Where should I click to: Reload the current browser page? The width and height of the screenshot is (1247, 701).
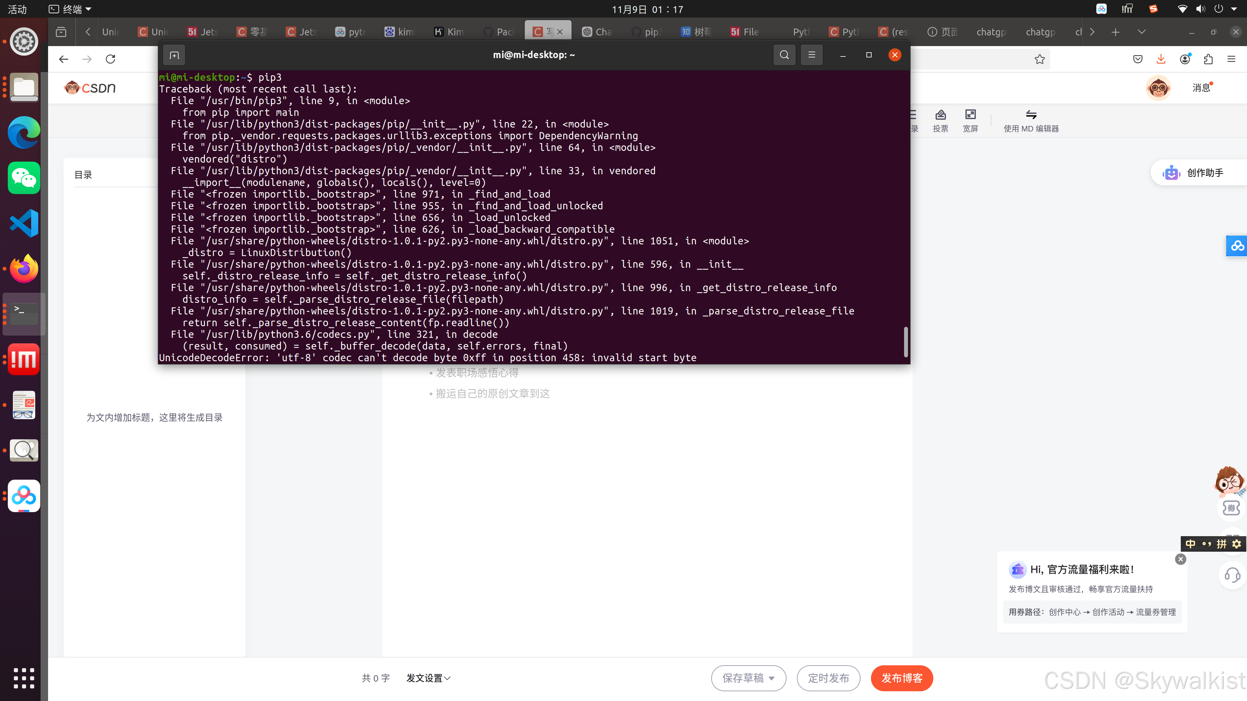click(110, 59)
